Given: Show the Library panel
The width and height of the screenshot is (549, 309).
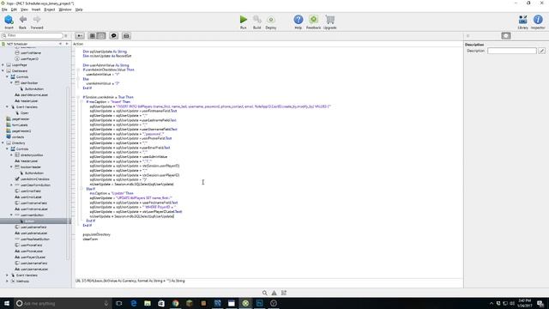Looking at the screenshot, I should (522, 22).
